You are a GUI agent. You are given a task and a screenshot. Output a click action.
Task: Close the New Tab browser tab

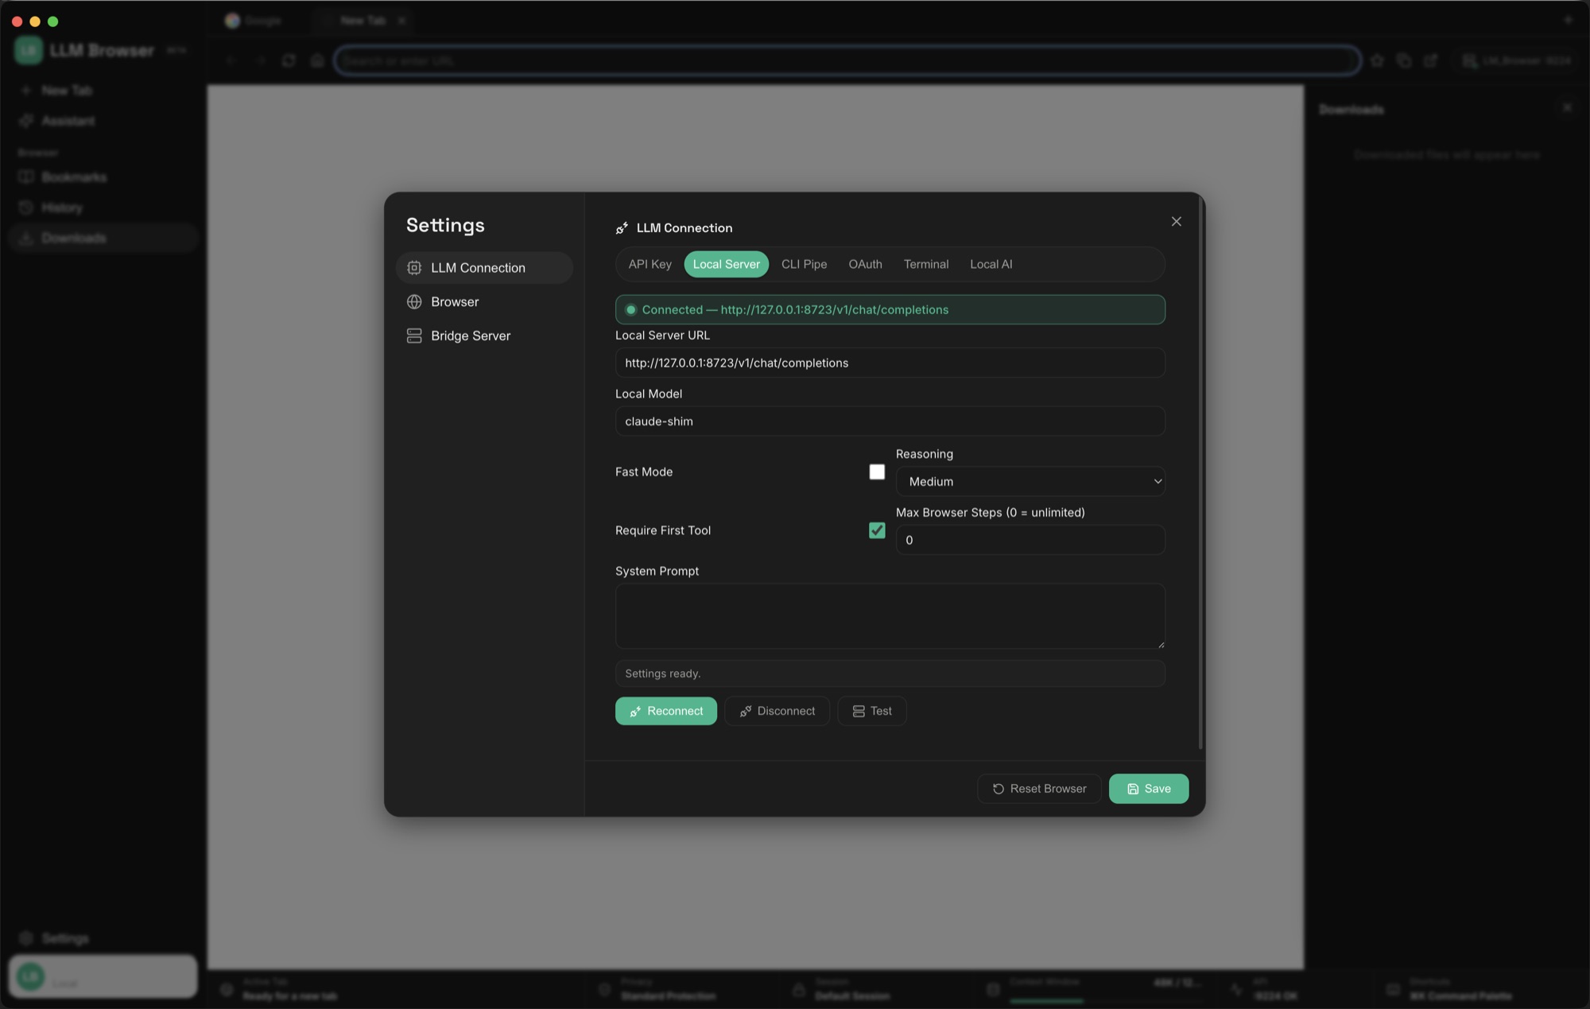[401, 21]
